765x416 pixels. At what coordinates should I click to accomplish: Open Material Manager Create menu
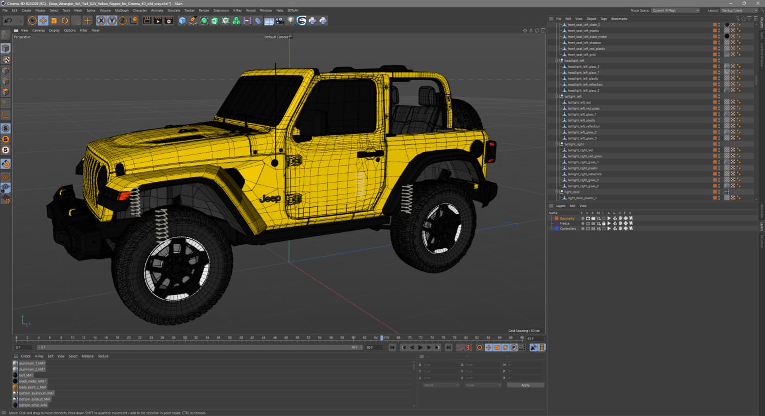point(25,356)
